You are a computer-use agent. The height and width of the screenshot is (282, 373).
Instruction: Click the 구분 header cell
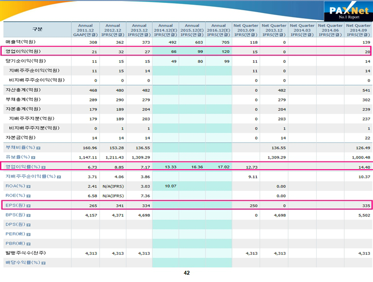click(37, 29)
